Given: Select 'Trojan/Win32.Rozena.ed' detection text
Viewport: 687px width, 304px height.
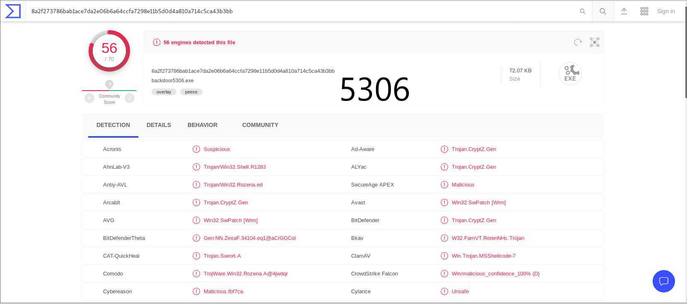Looking at the screenshot, I should (233, 185).
